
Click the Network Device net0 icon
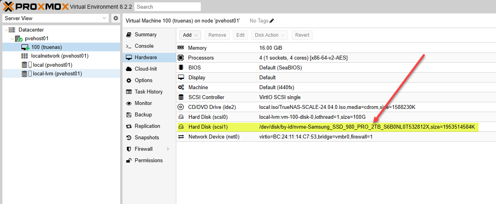tap(181, 137)
